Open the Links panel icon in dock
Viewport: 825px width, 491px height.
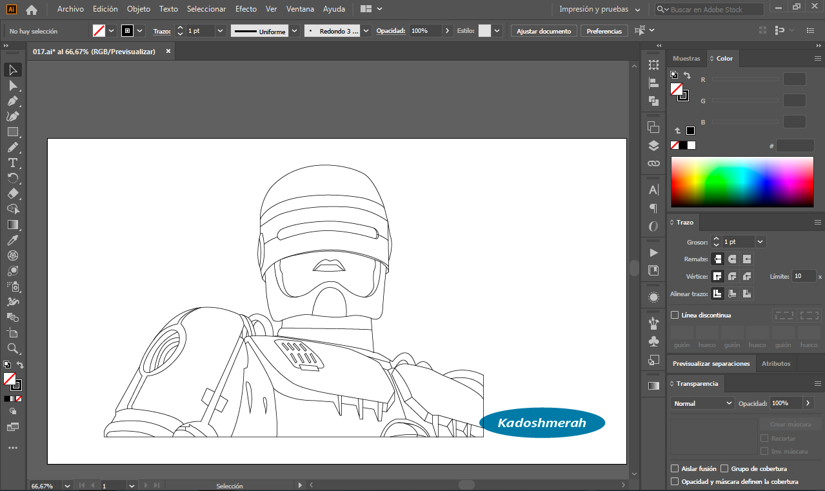pyautogui.click(x=653, y=163)
